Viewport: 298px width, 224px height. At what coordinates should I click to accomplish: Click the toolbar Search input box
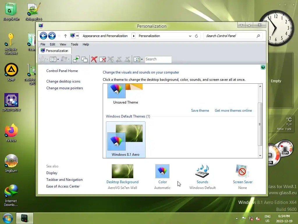(158, 59)
